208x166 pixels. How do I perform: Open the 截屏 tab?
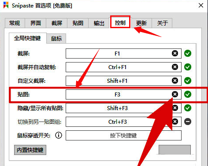[57, 23]
